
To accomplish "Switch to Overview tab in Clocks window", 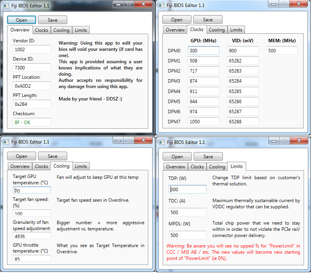I will (x=175, y=30).
